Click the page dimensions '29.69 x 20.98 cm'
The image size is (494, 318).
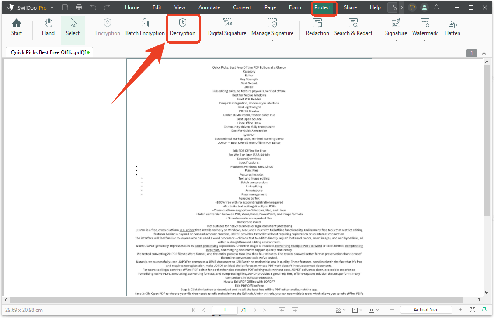(x=24, y=310)
